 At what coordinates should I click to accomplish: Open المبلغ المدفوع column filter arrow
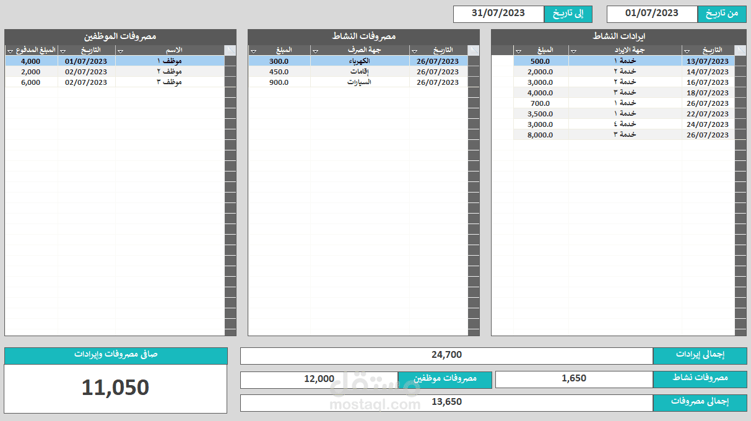(x=10, y=51)
